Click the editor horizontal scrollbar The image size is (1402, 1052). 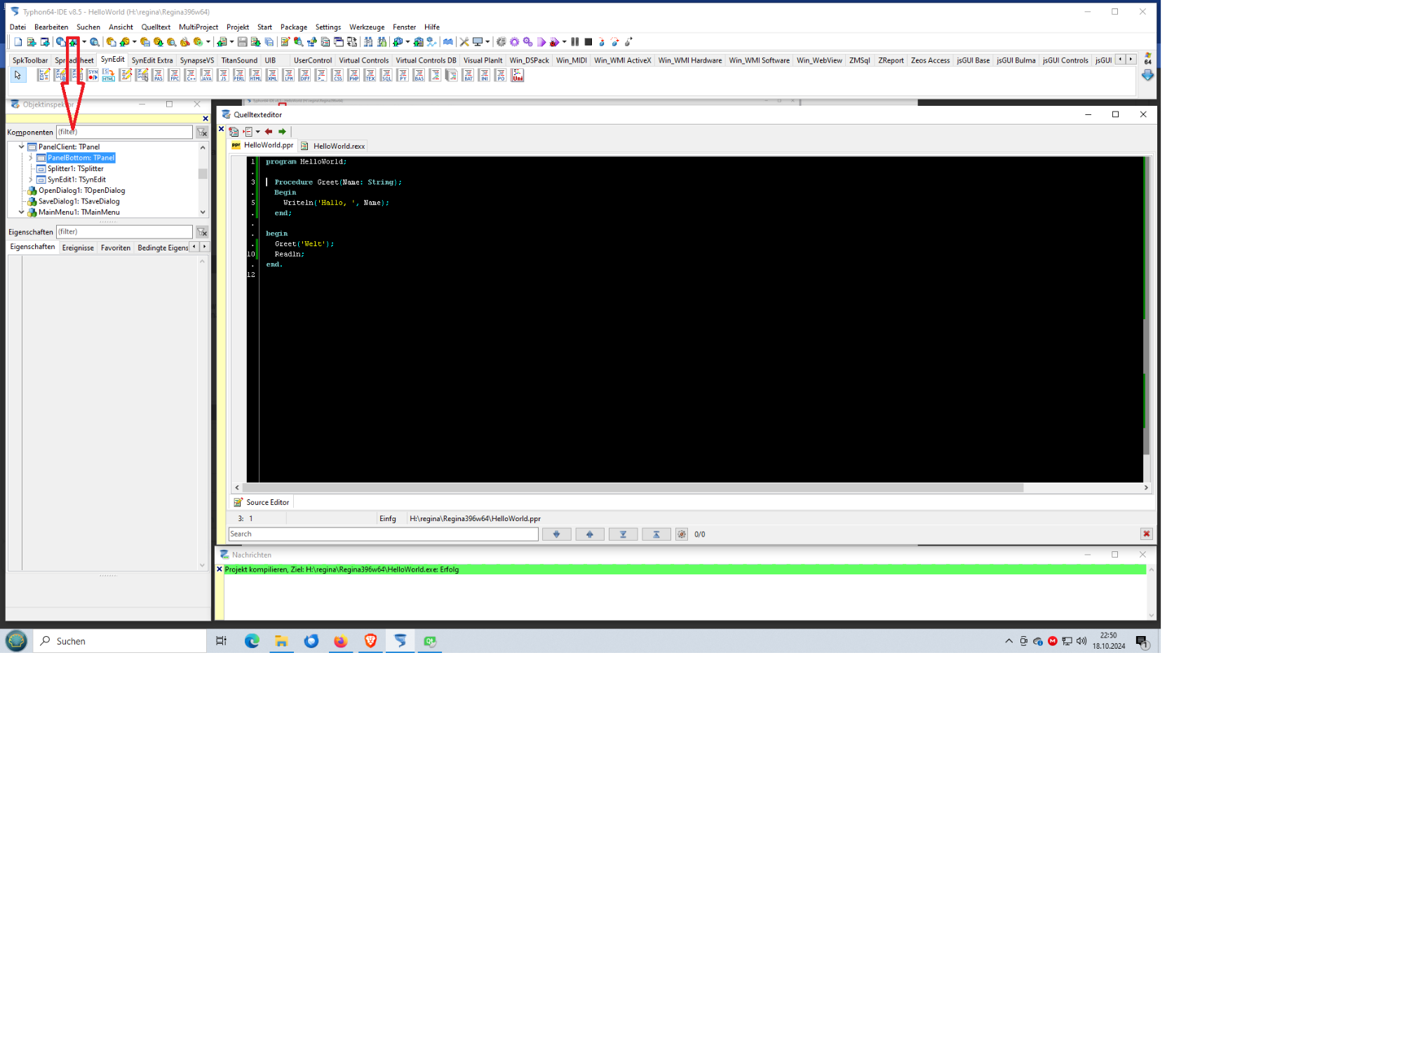coord(631,487)
